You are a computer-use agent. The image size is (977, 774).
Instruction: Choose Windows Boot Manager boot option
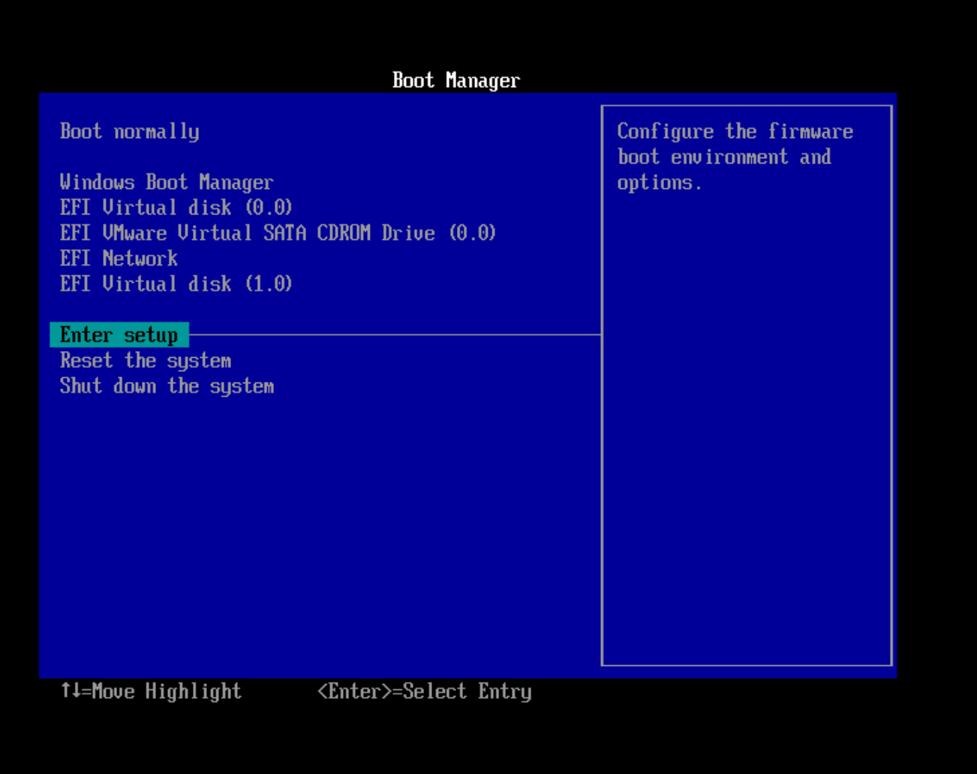click(x=167, y=182)
